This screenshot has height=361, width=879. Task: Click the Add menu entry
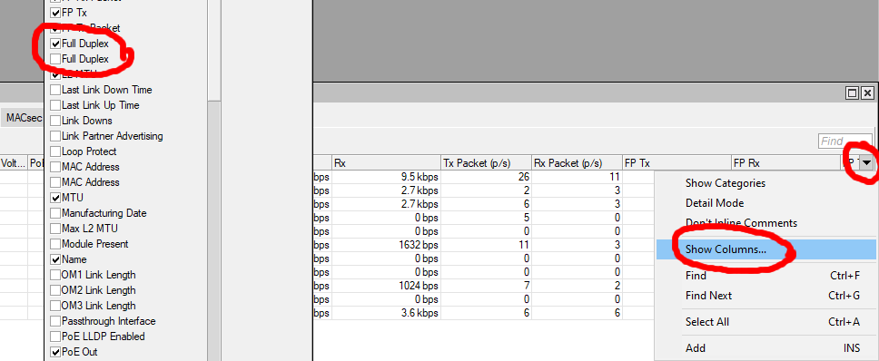coord(765,348)
